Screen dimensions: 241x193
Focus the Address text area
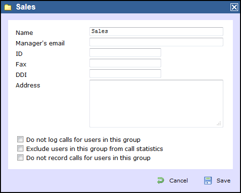156,104
